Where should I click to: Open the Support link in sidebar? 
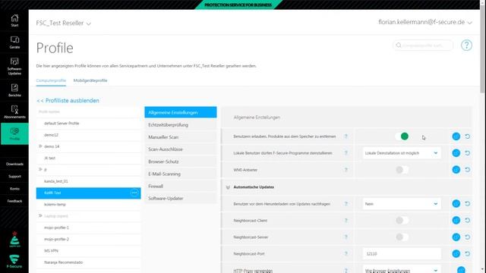coord(14,177)
